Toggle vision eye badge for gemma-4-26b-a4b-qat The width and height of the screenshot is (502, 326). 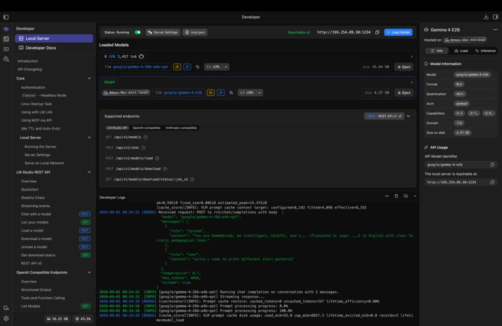pos(177,67)
